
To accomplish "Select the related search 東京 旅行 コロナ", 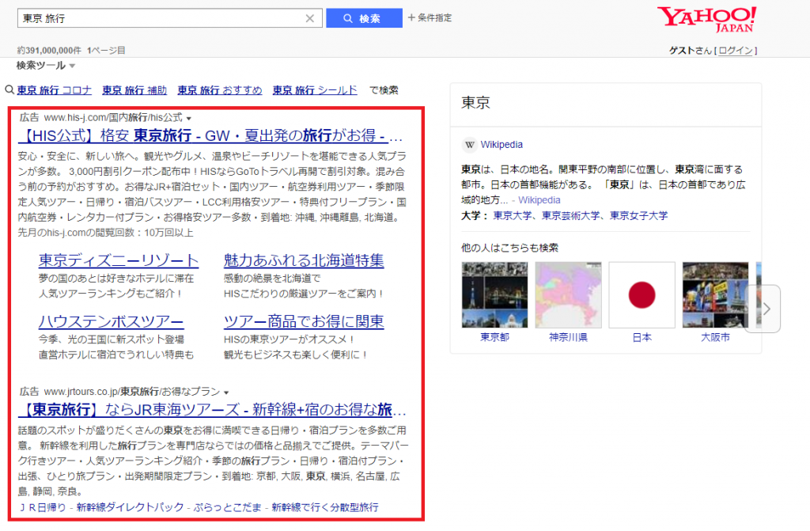I will tap(55, 90).
